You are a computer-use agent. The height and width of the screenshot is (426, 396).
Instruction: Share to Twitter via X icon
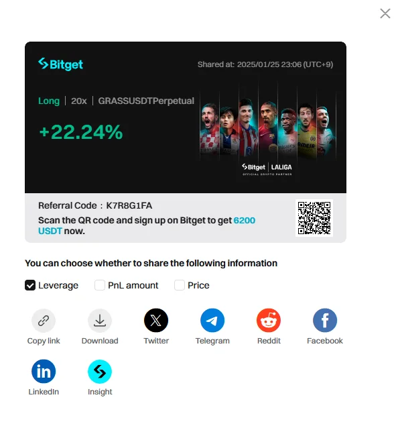(156, 320)
